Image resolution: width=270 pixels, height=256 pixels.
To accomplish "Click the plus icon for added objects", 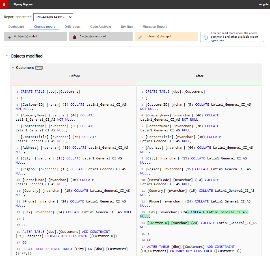I will click(9, 37).
